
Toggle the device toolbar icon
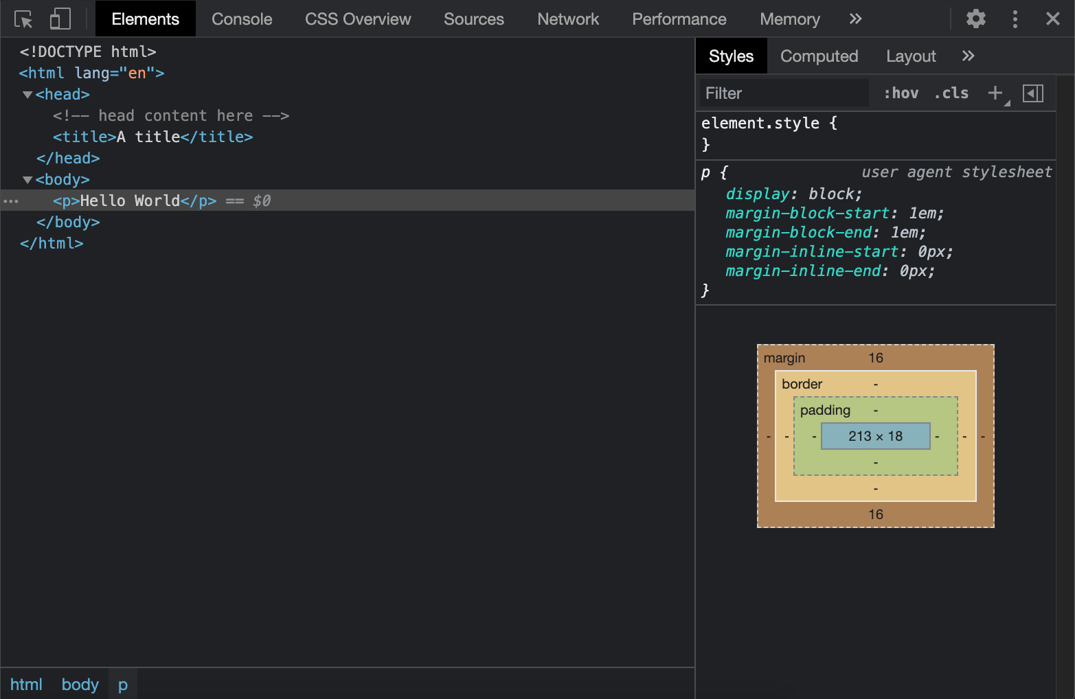(60, 19)
